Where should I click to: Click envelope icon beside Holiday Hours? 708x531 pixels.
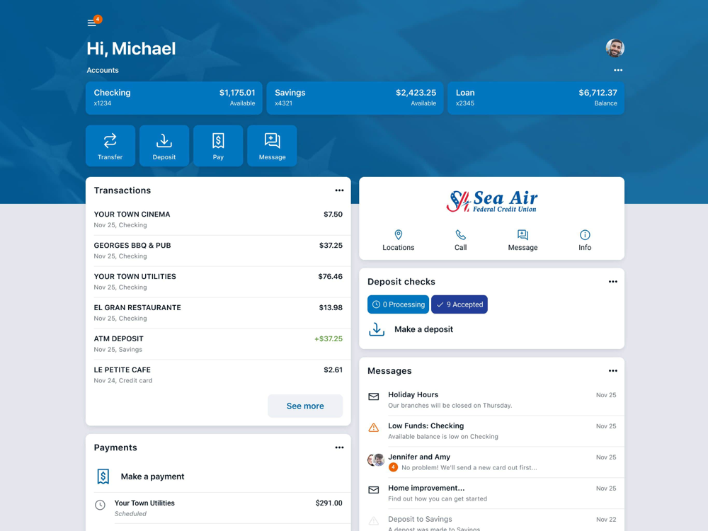(373, 396)
